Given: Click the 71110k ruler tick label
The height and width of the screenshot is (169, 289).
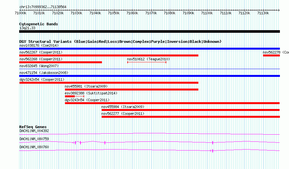Looking at the screenshot, I should click(x=226, y=13).
